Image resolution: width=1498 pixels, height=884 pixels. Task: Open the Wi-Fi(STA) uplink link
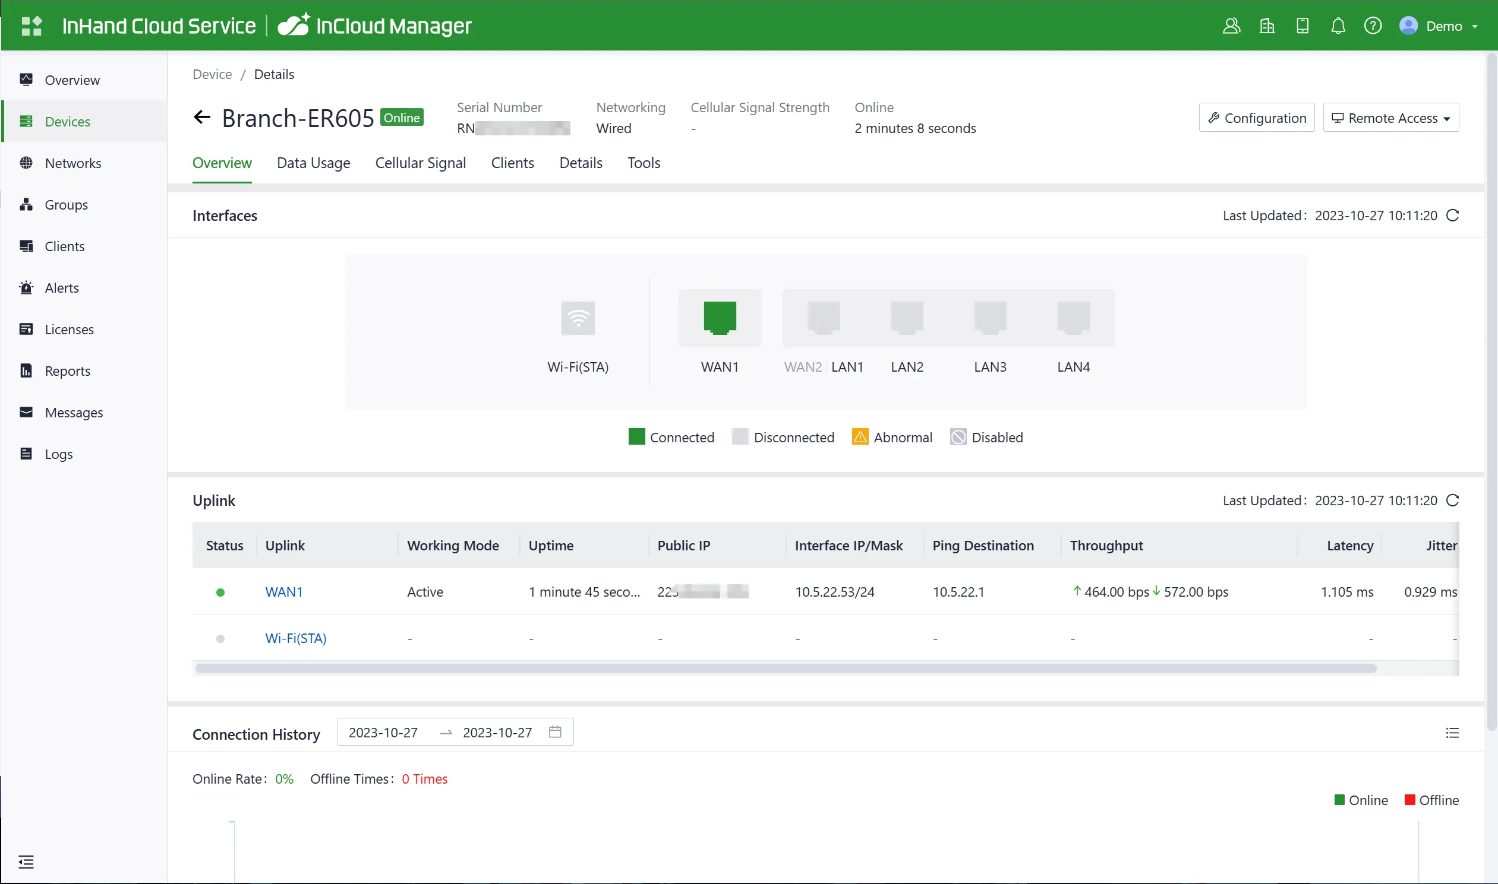click(x=296, y=638)
